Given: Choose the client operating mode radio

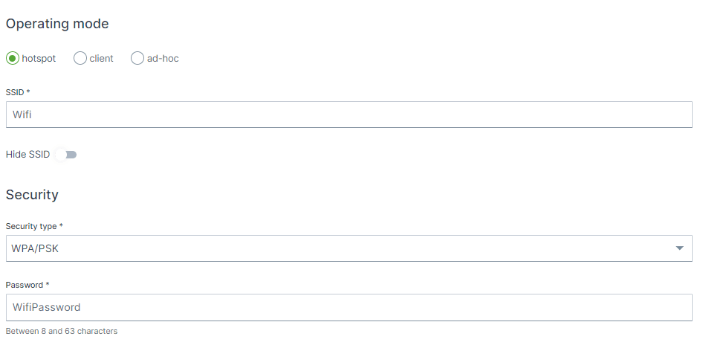Looking at the screenshot, I should (80, 59).
